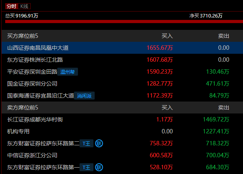Select row 中信证券浙江分公司

click(122, 155)
